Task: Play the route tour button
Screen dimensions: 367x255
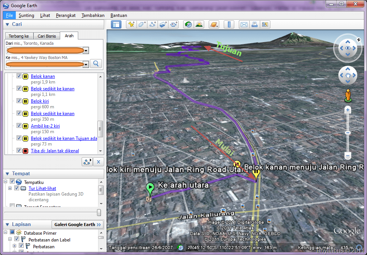Action: pyautogui.click(x=87, y=162)
